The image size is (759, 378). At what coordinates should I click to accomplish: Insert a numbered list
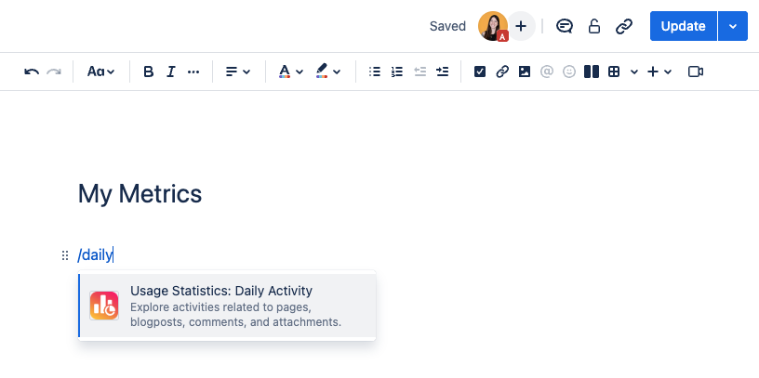397,72
